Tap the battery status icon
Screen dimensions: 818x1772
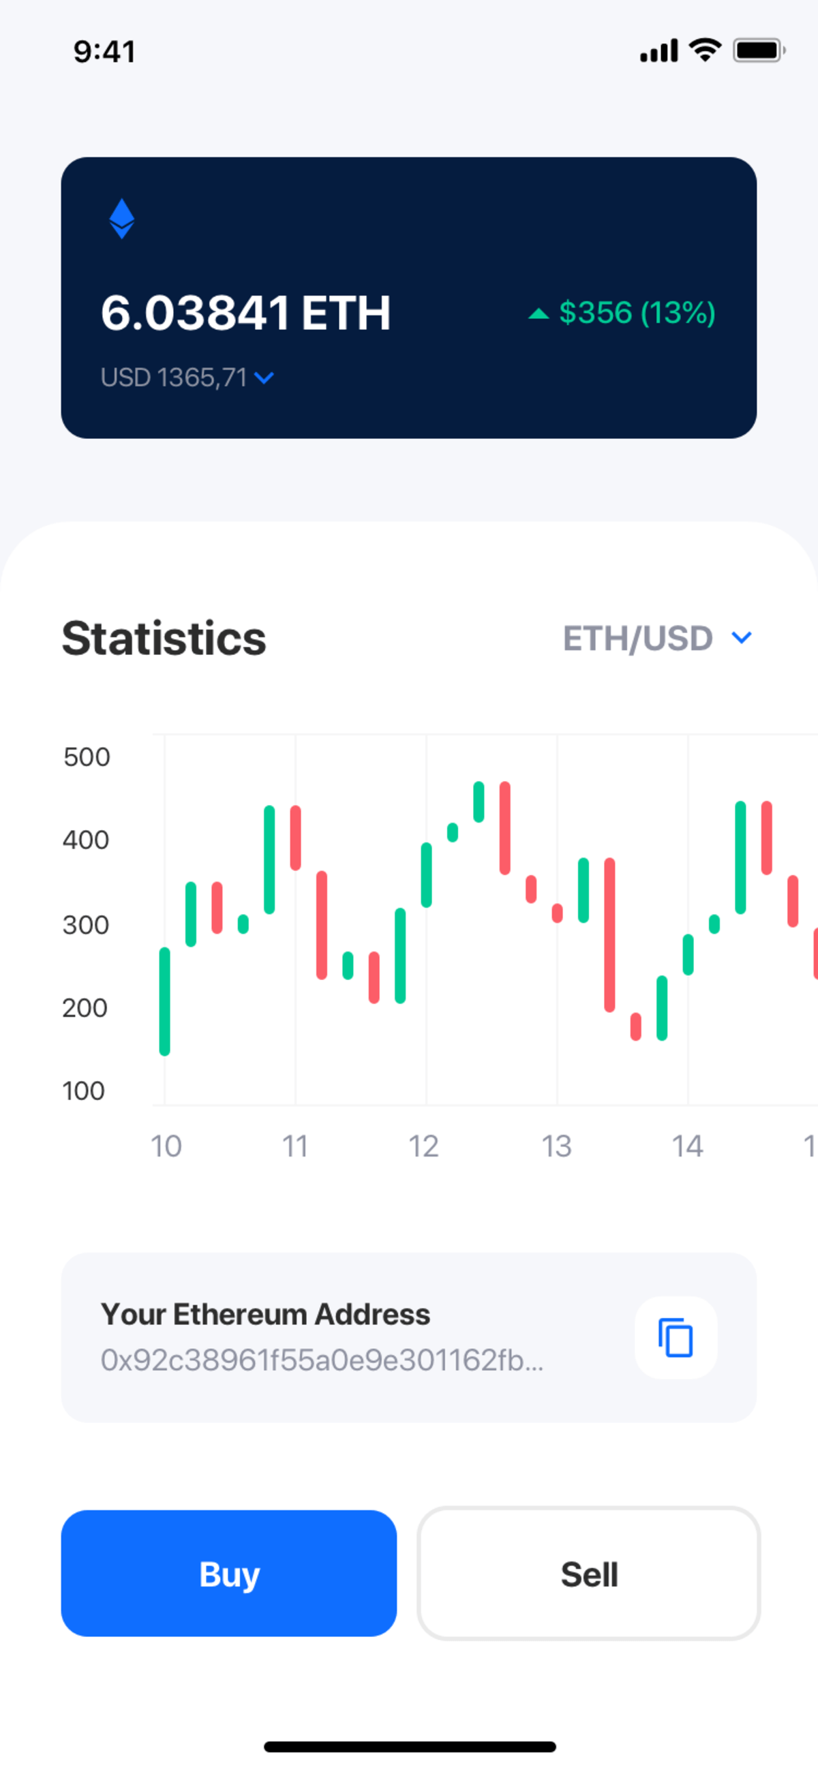pos(758,50)
